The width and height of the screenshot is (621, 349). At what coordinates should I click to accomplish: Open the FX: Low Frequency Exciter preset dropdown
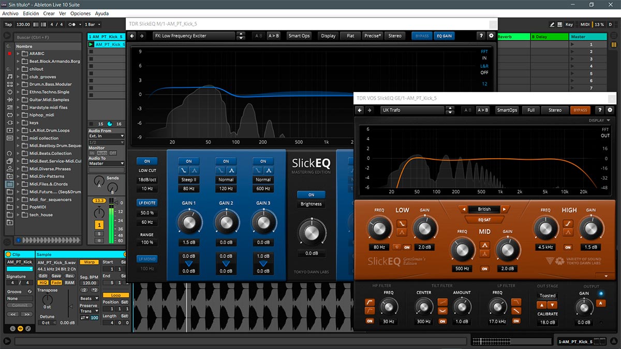coord(194,36)
